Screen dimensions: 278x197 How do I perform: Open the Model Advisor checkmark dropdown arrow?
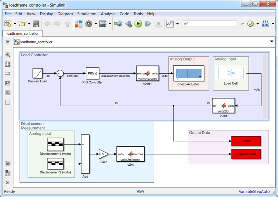click(x=257, y=24)
